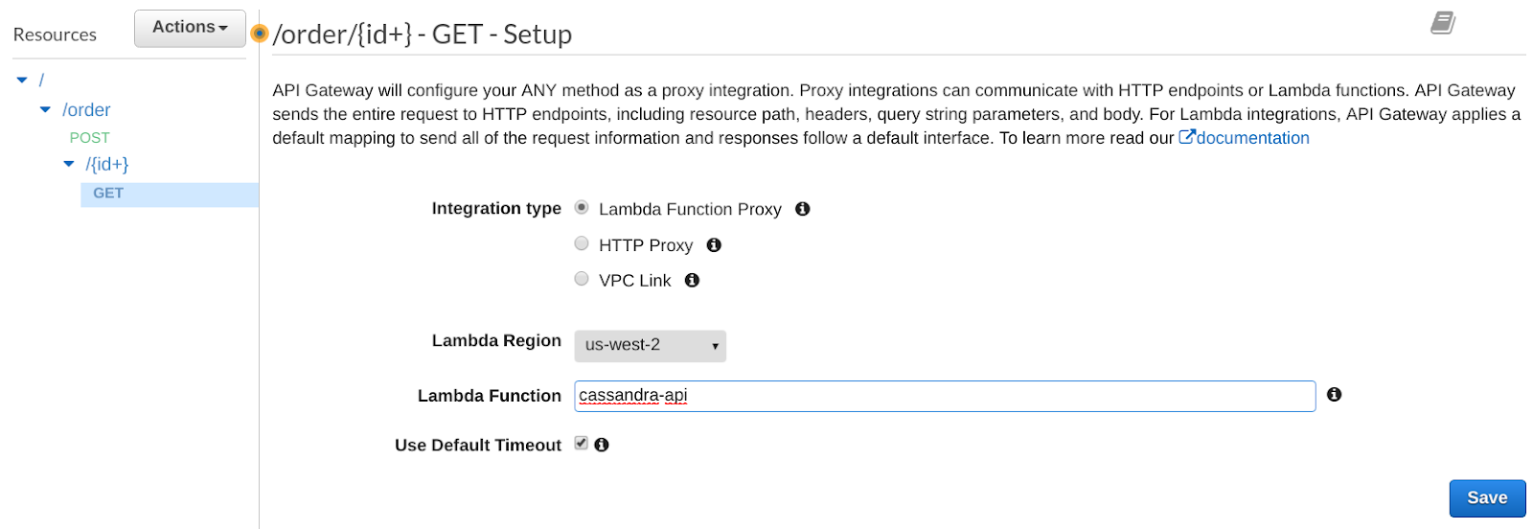Click info icon beside Use Default Timeout
The image size is (1533, 529).
click(602, 445)
